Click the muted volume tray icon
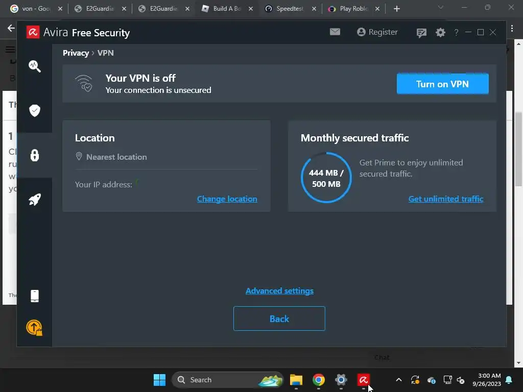Image resolution: width=523 pixels, height=392 pixels. (x=461, y=380)
